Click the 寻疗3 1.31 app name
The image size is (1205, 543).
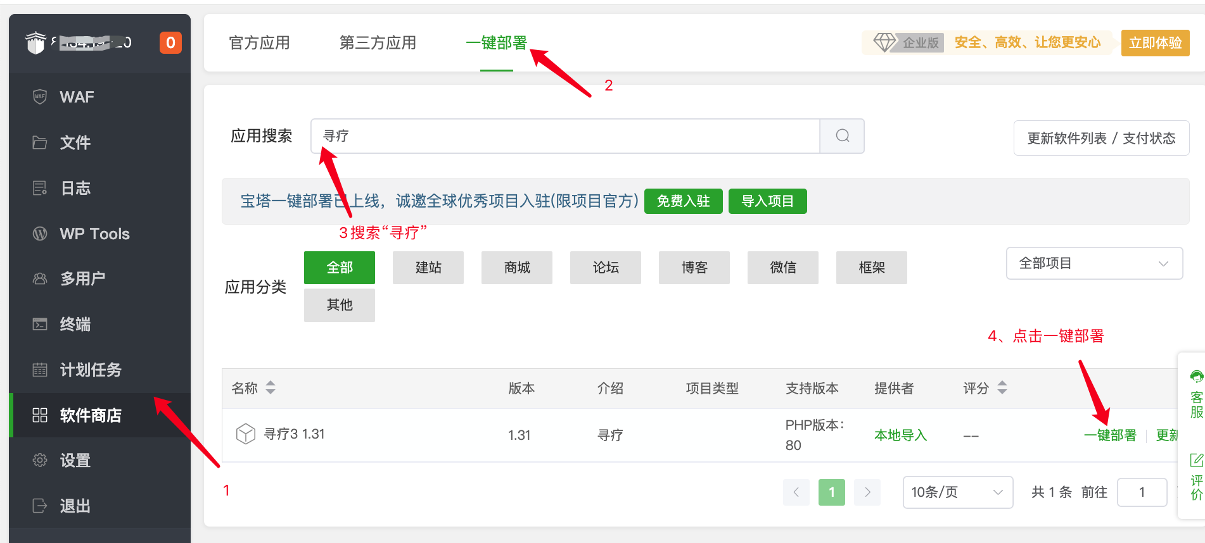[x=294, y=434]
